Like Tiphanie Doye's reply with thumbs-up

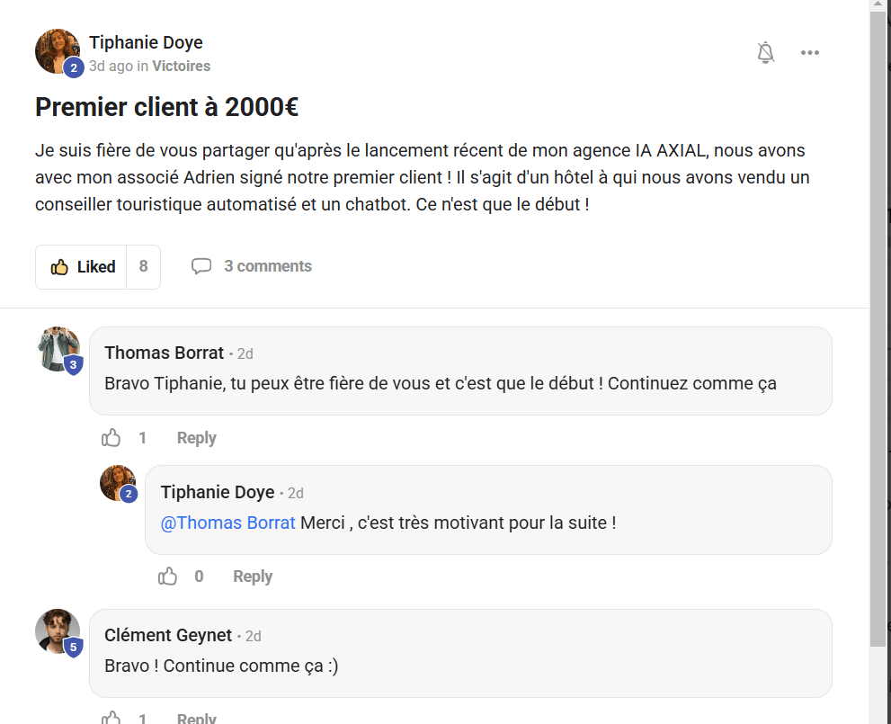[x=168, y=577]
